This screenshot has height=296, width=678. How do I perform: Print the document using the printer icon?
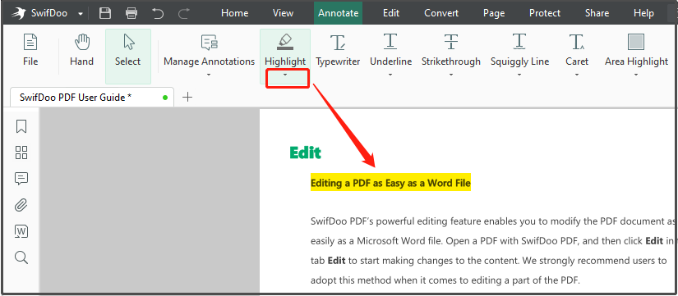pyautogui.click(x=131, y=13)
